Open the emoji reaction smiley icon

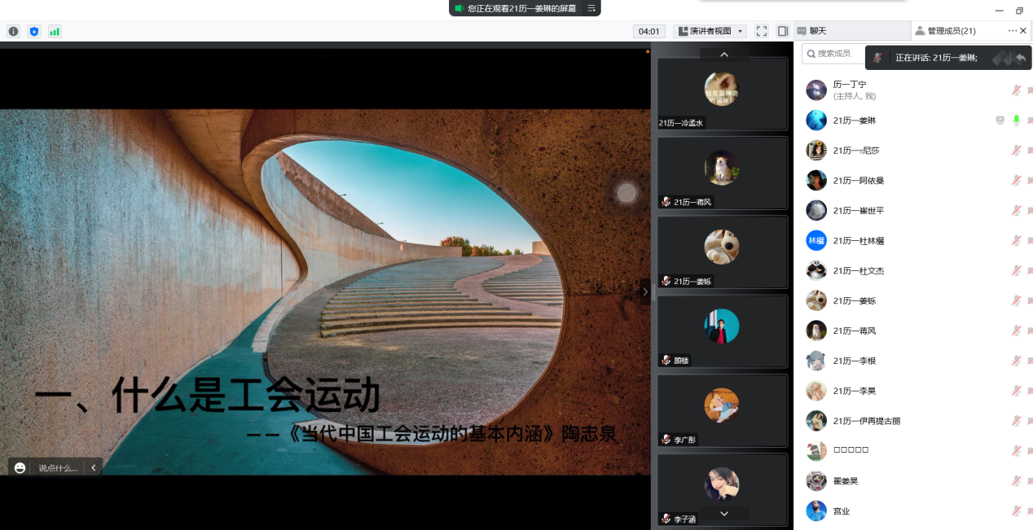click(x=20, y=468)
